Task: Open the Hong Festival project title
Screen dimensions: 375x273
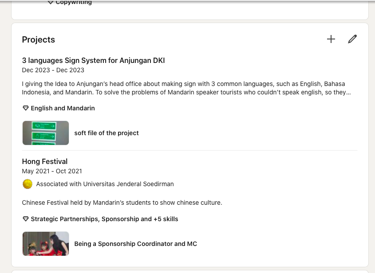Action: coord(45,161)
